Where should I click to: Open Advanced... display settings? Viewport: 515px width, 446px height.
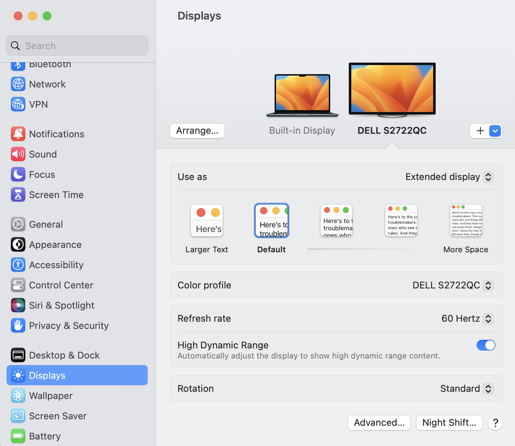click(379, 423)
